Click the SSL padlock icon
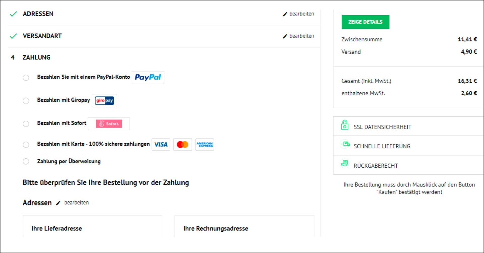Viewport: 484px width, 253px height. [x=345, y=125]
